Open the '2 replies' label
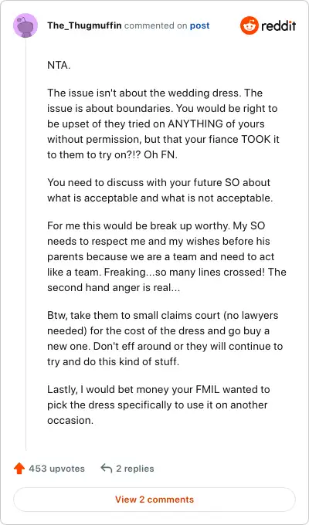 point(135,469)
